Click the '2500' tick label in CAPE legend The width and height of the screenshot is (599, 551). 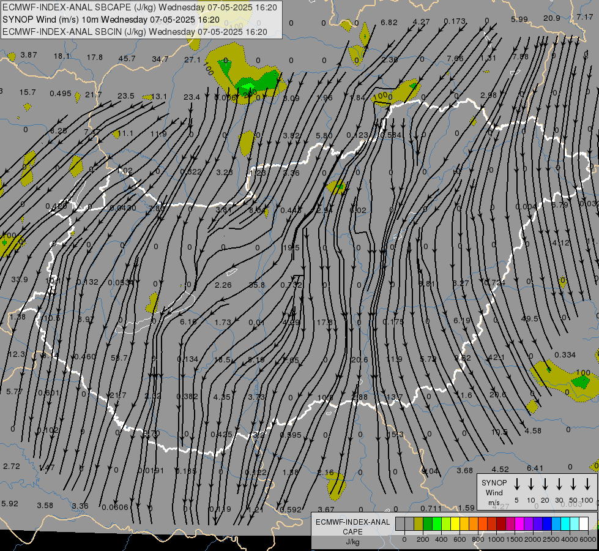click(x=551, y=539)
